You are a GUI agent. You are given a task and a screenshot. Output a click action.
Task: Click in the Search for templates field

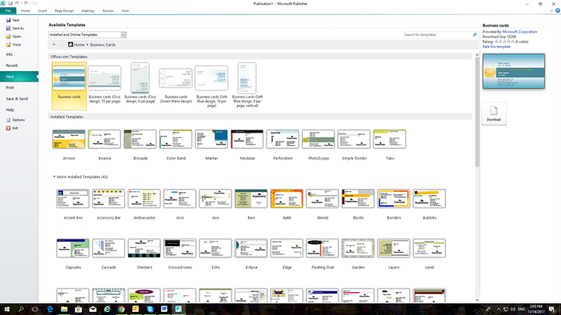[437, 35]
